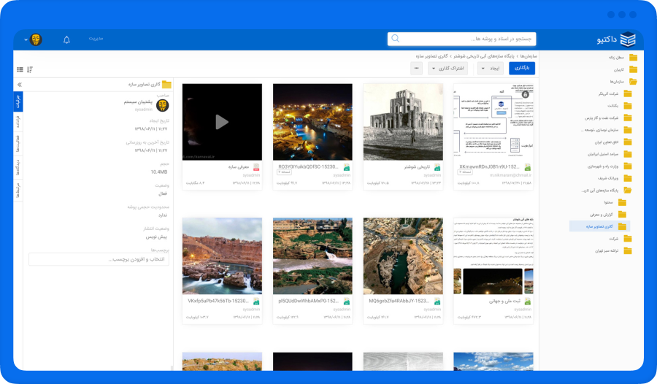This screenshot has height=384, width=657.
Task: Click the owner avatar of پشتیبان سیستم
Action: pos(163,106)
